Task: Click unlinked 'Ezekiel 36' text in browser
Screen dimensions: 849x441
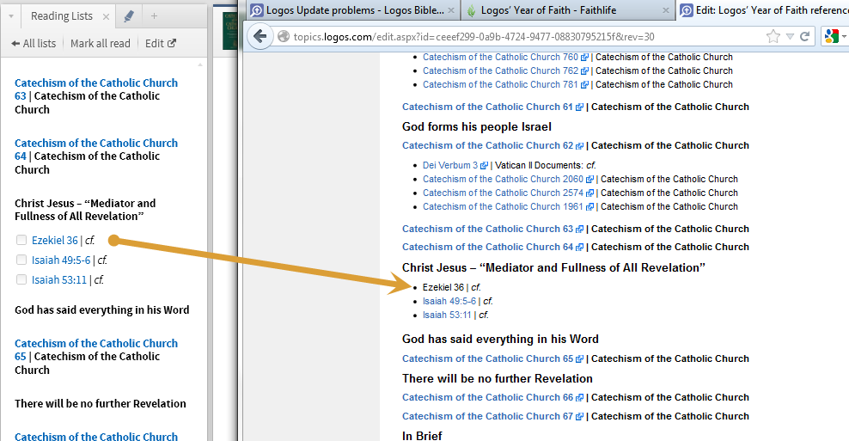Action: (x=443, y=287)
